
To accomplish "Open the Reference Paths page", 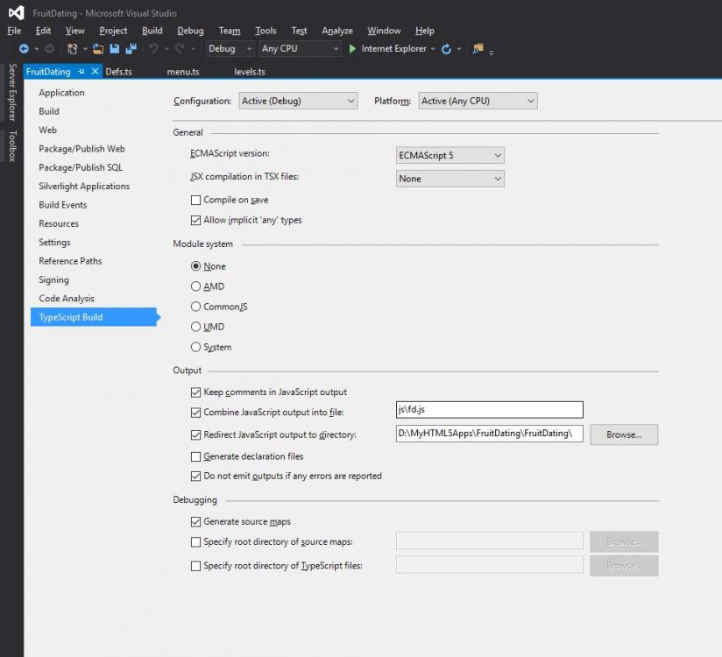I will [x=70, y=261].
